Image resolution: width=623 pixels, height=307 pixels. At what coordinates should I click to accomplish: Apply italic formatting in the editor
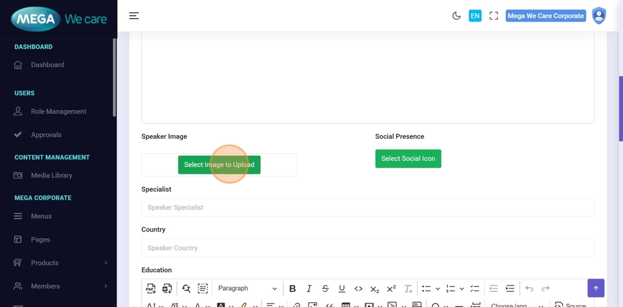tap(309, 289)
